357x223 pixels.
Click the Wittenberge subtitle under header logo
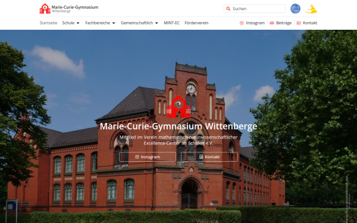pos(61,11)
